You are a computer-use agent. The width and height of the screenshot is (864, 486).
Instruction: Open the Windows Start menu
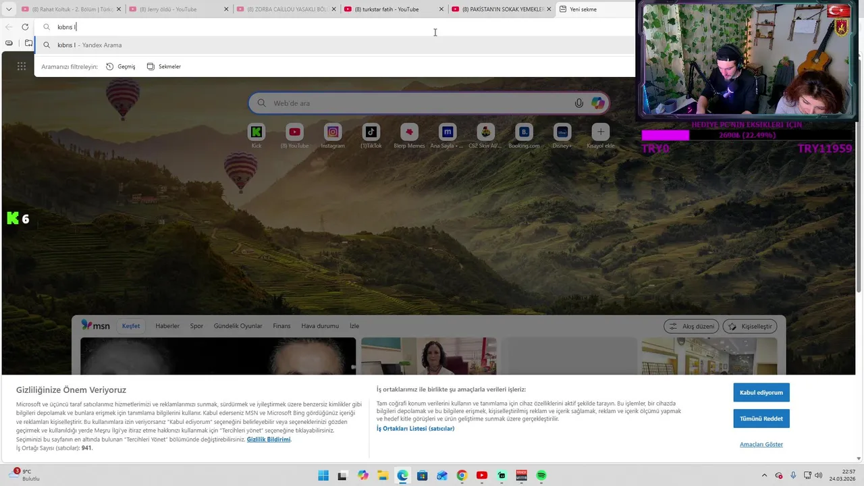click(x=323, y=475)
